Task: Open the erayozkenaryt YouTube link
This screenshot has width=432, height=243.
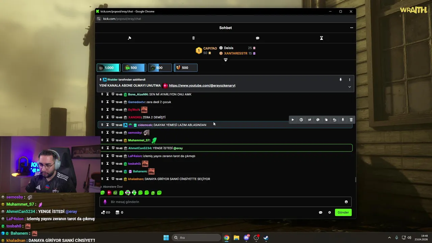Action: [x=202, y=86]
